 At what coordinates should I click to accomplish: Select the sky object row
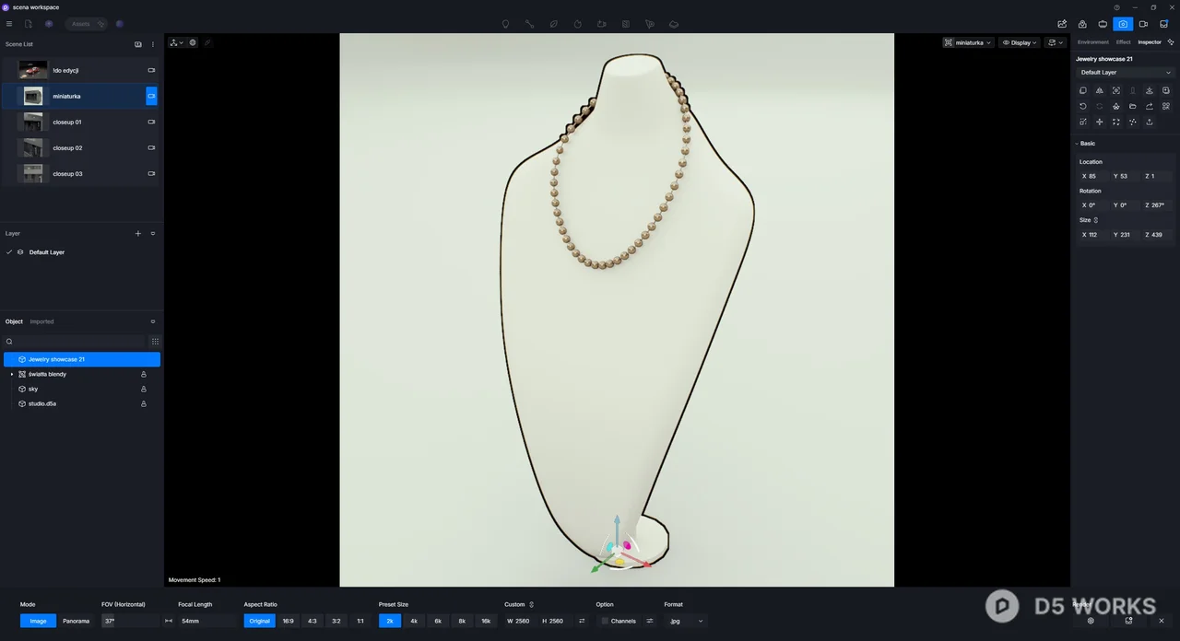(82, 389)
